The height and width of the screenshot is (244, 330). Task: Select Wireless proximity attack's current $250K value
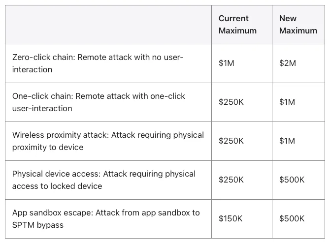click(x=231, y=141)
